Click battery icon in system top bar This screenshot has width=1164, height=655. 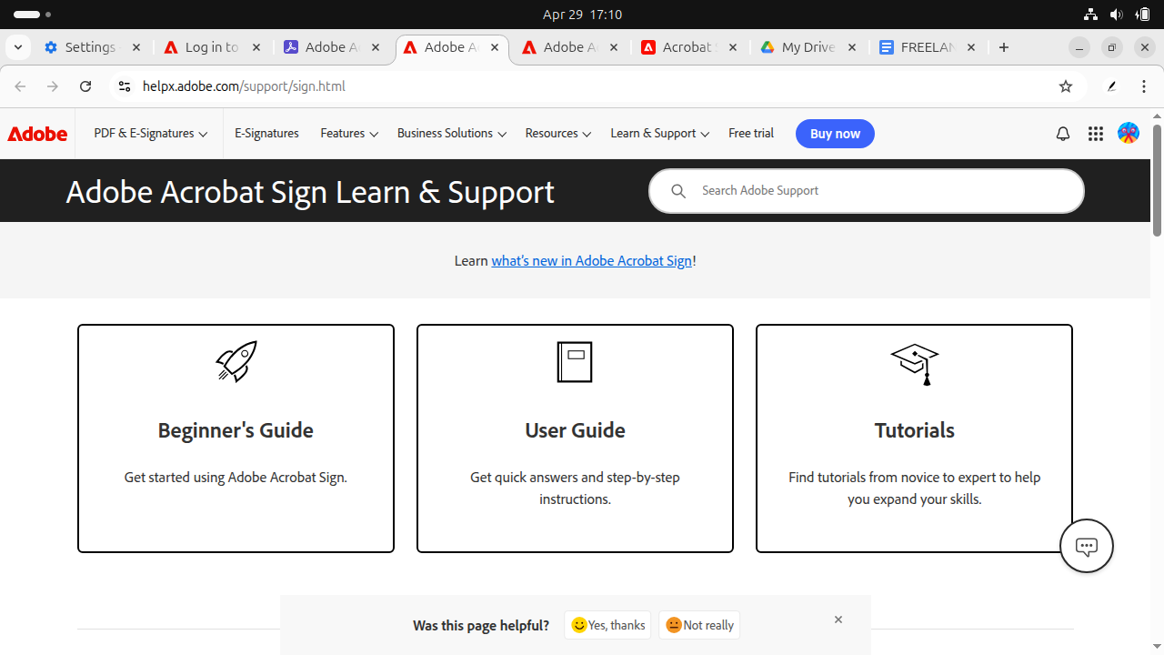(1143, 15)
